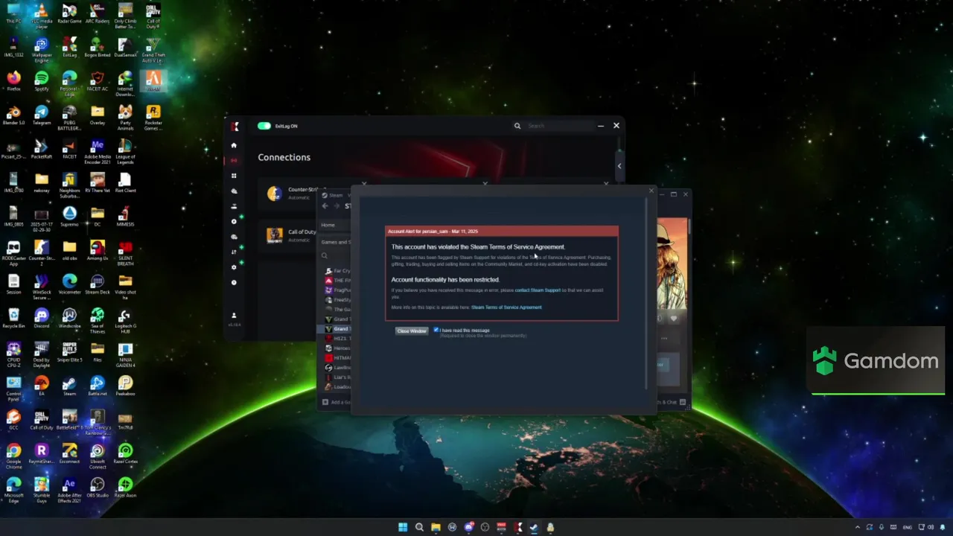Open Google Chrome desktop icon
Screen dimensions: 953x536
(13, 456)
